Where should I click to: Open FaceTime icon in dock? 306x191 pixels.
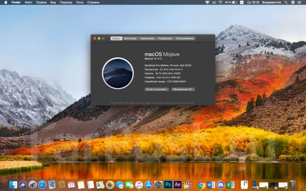click(x=129, y=185)
